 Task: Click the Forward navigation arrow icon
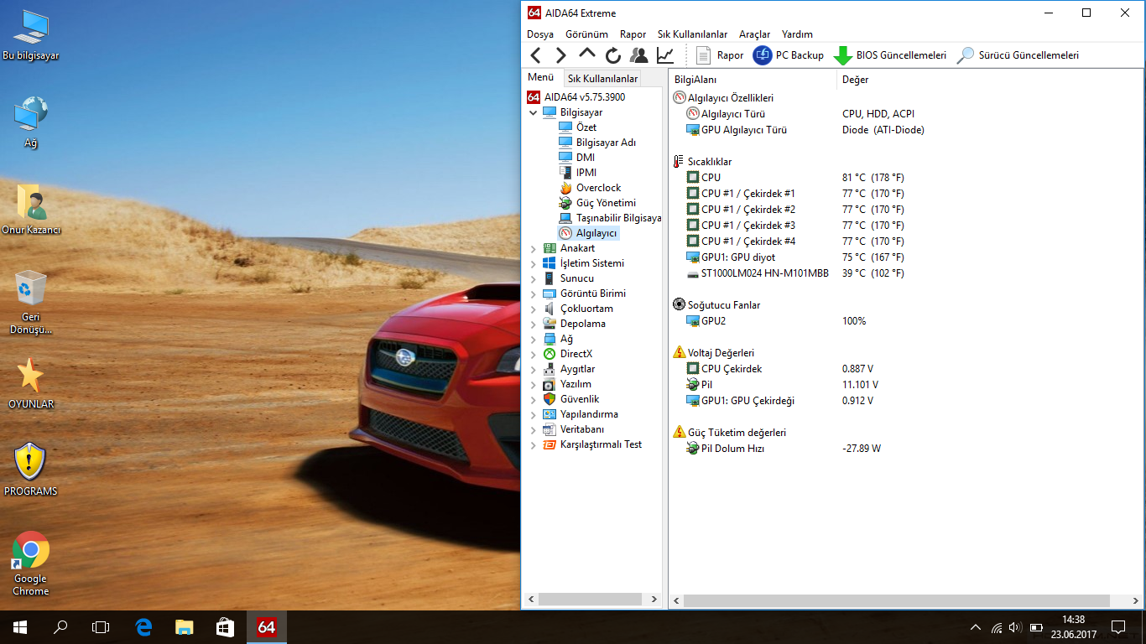pyautogui.click(x=561, y=55)
